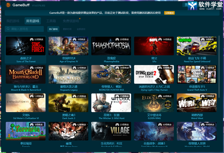Open the 工具箱 tab
Viewport: 224px width, 153px height.
click(51, 21)
